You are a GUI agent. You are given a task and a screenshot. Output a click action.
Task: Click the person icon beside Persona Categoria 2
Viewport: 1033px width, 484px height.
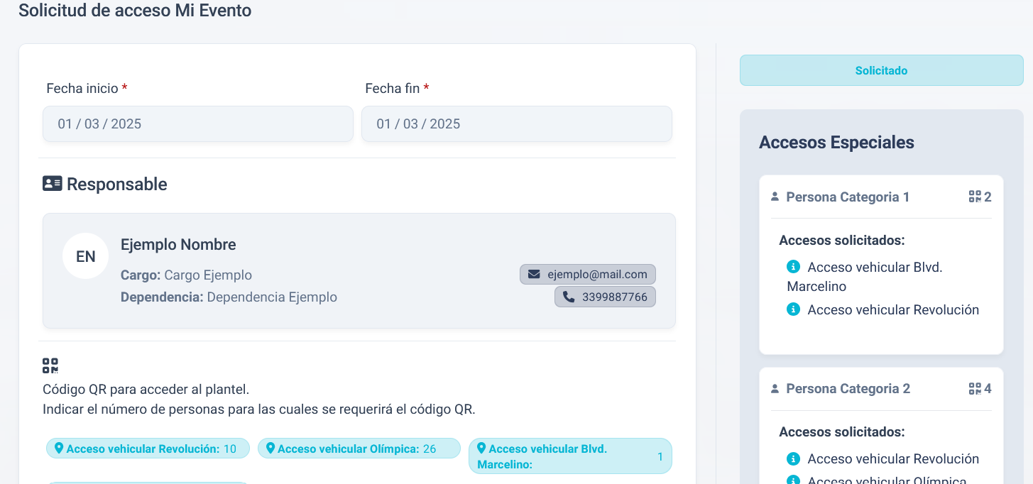773,388
